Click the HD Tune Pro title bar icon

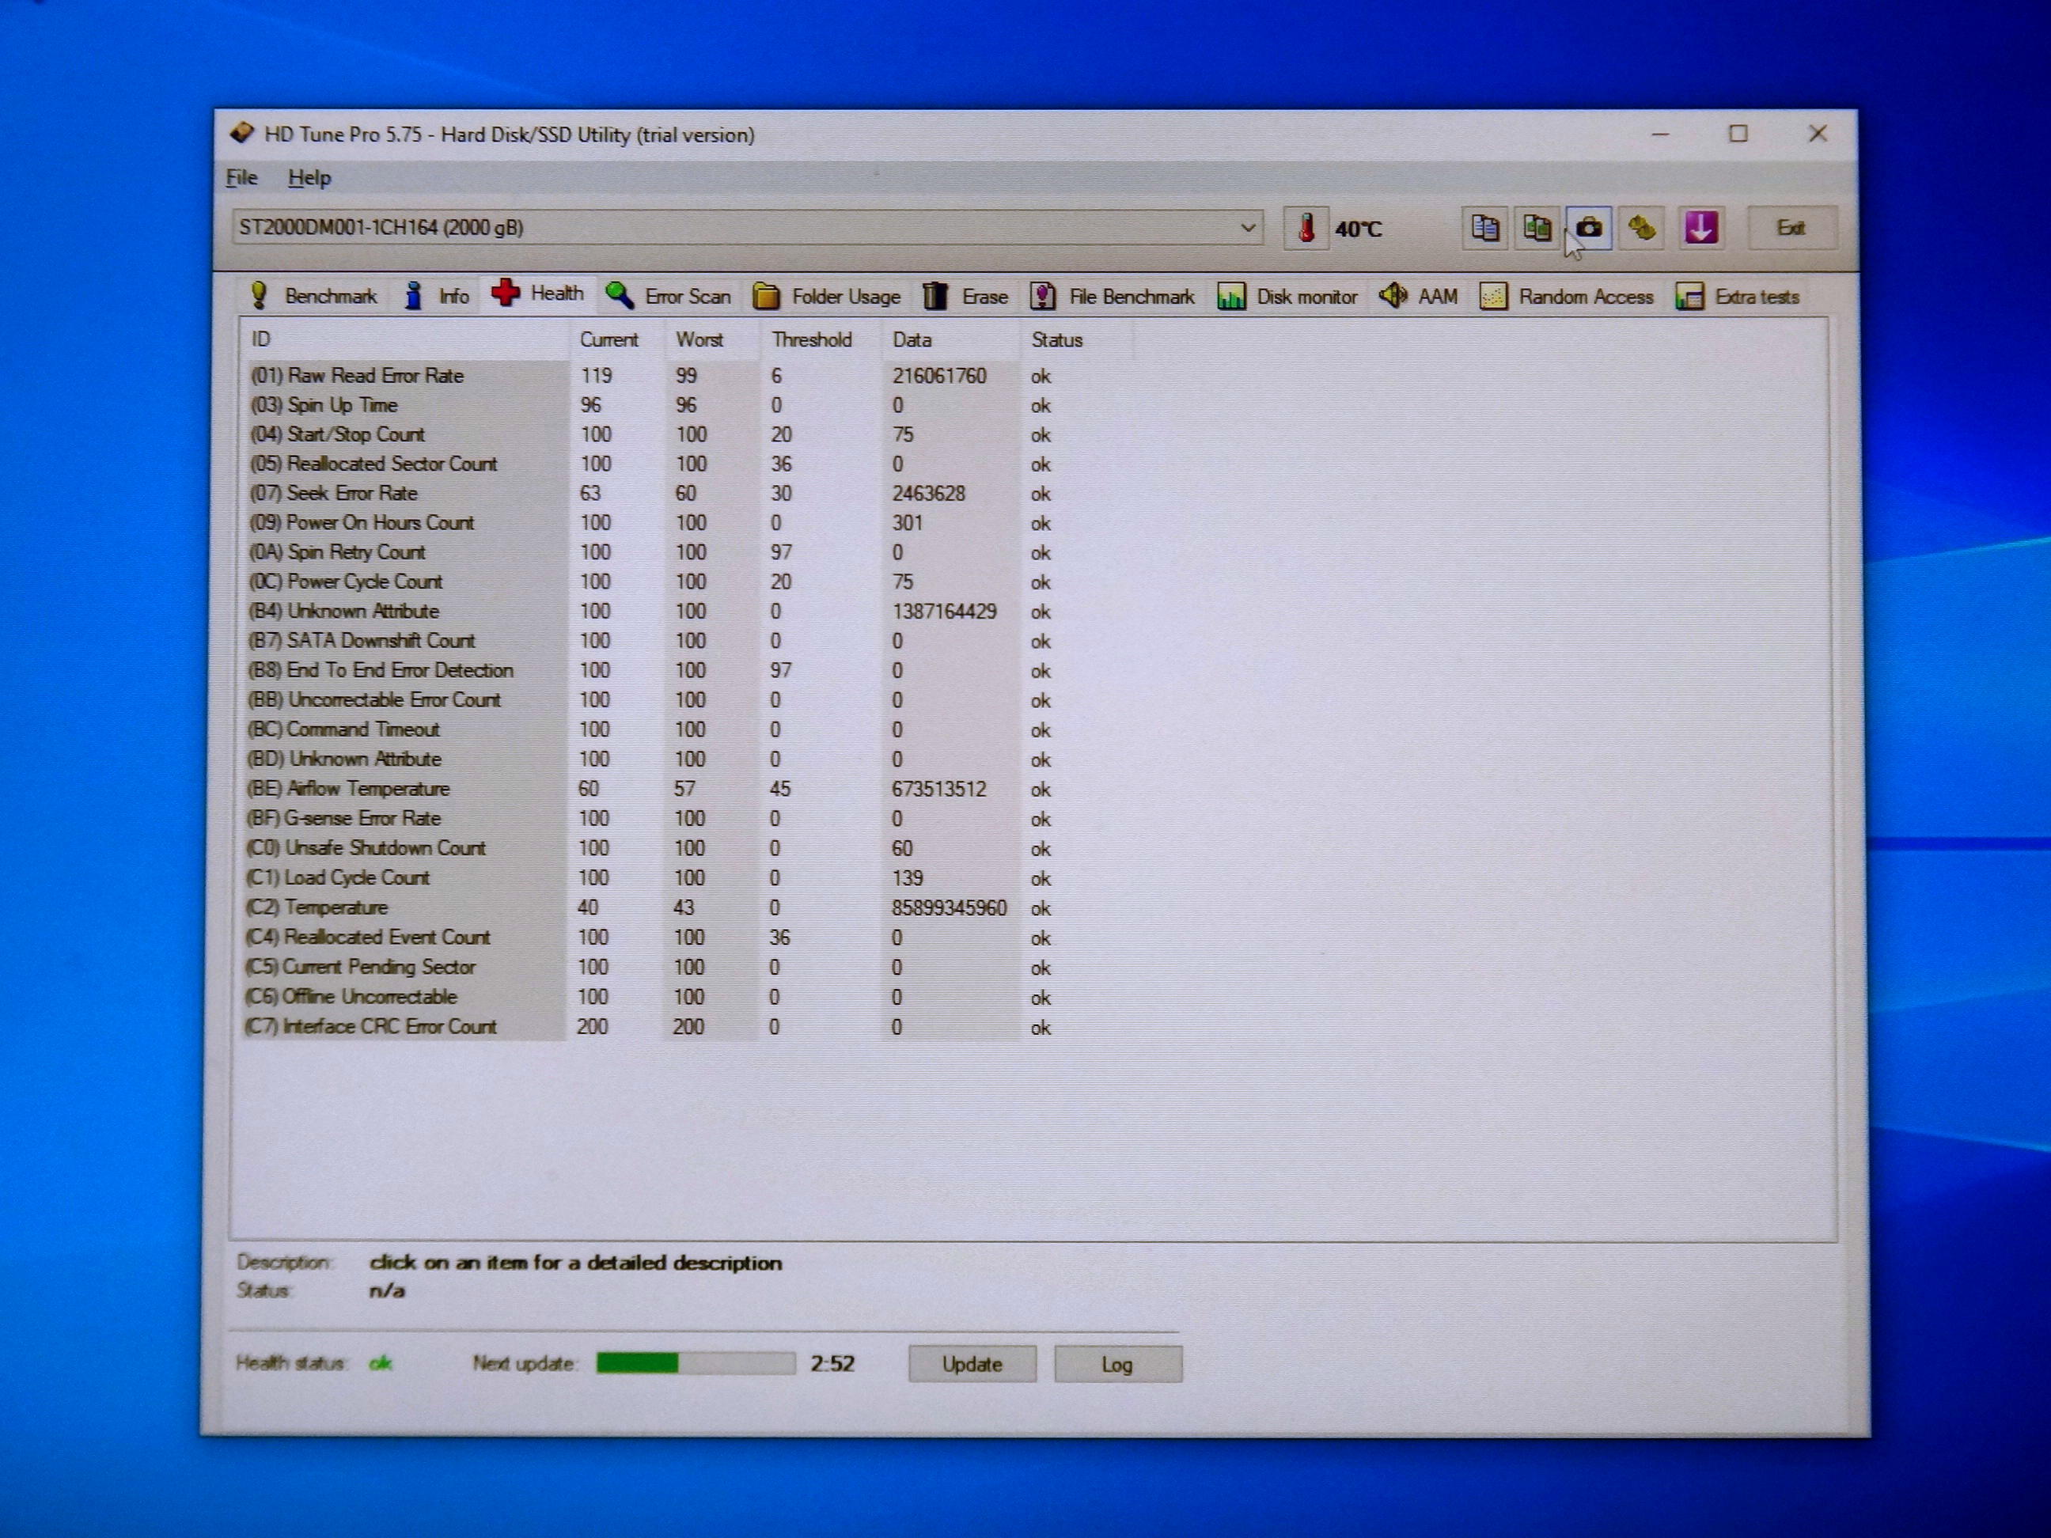[x=242, y=134]
